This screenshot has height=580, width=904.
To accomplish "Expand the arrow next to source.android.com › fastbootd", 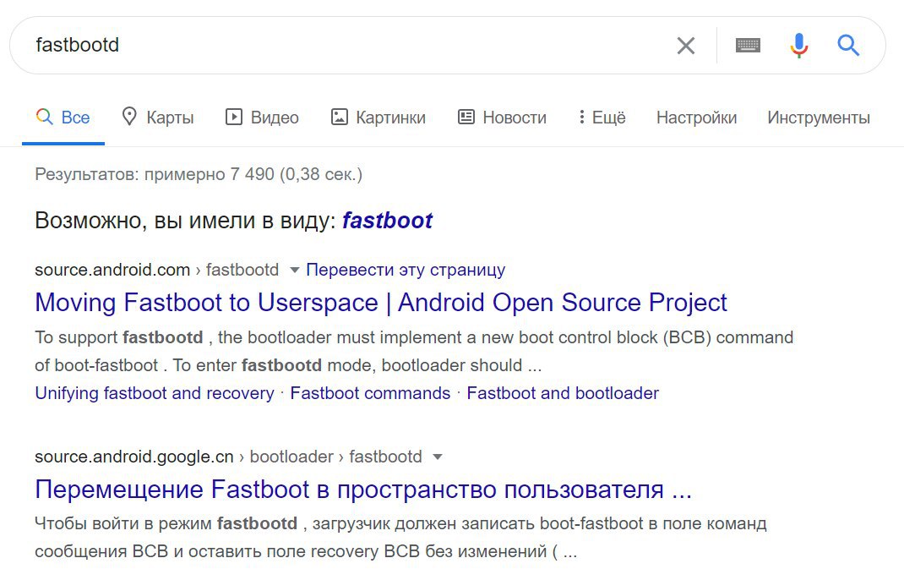I will [294, 270].
